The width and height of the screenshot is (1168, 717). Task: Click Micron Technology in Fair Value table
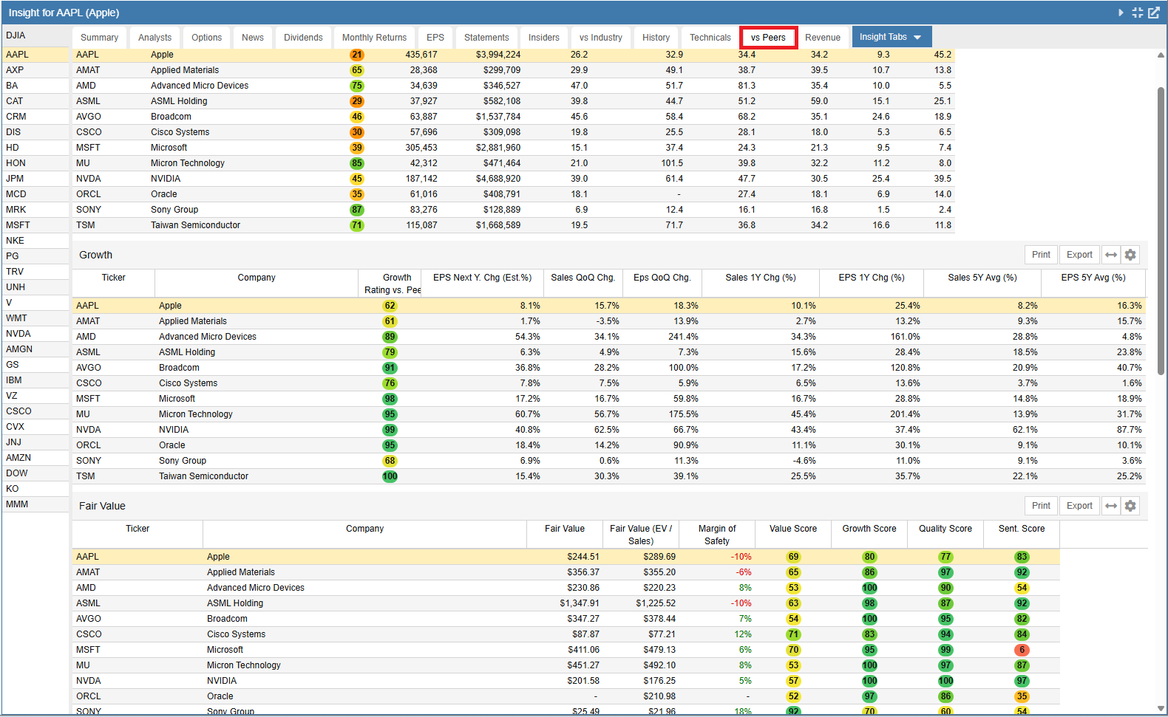tap(243, 665)
